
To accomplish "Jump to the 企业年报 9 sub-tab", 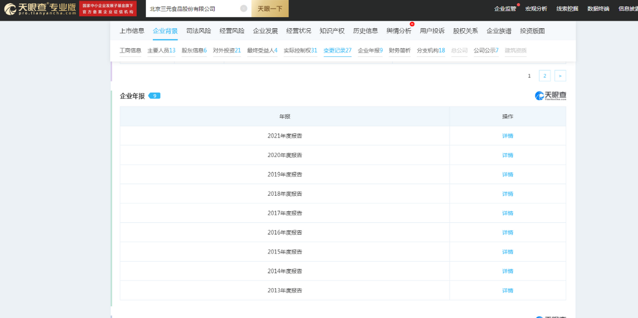I will click(371, 51).
